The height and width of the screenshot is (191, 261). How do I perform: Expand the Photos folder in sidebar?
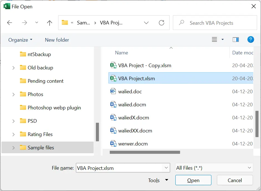point(13,94)
